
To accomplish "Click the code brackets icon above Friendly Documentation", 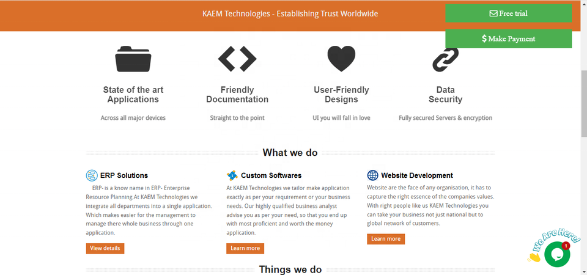I will pos(237,59).
